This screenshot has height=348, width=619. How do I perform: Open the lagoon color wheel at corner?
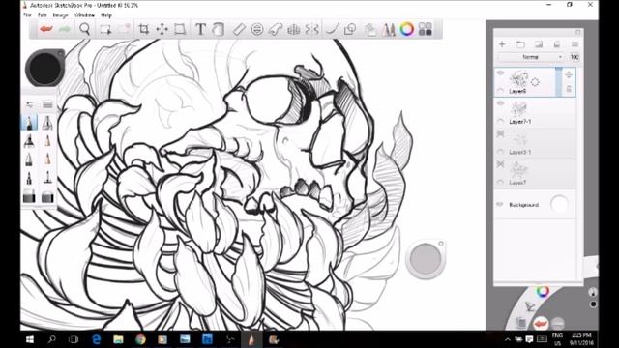coord(543,292)
